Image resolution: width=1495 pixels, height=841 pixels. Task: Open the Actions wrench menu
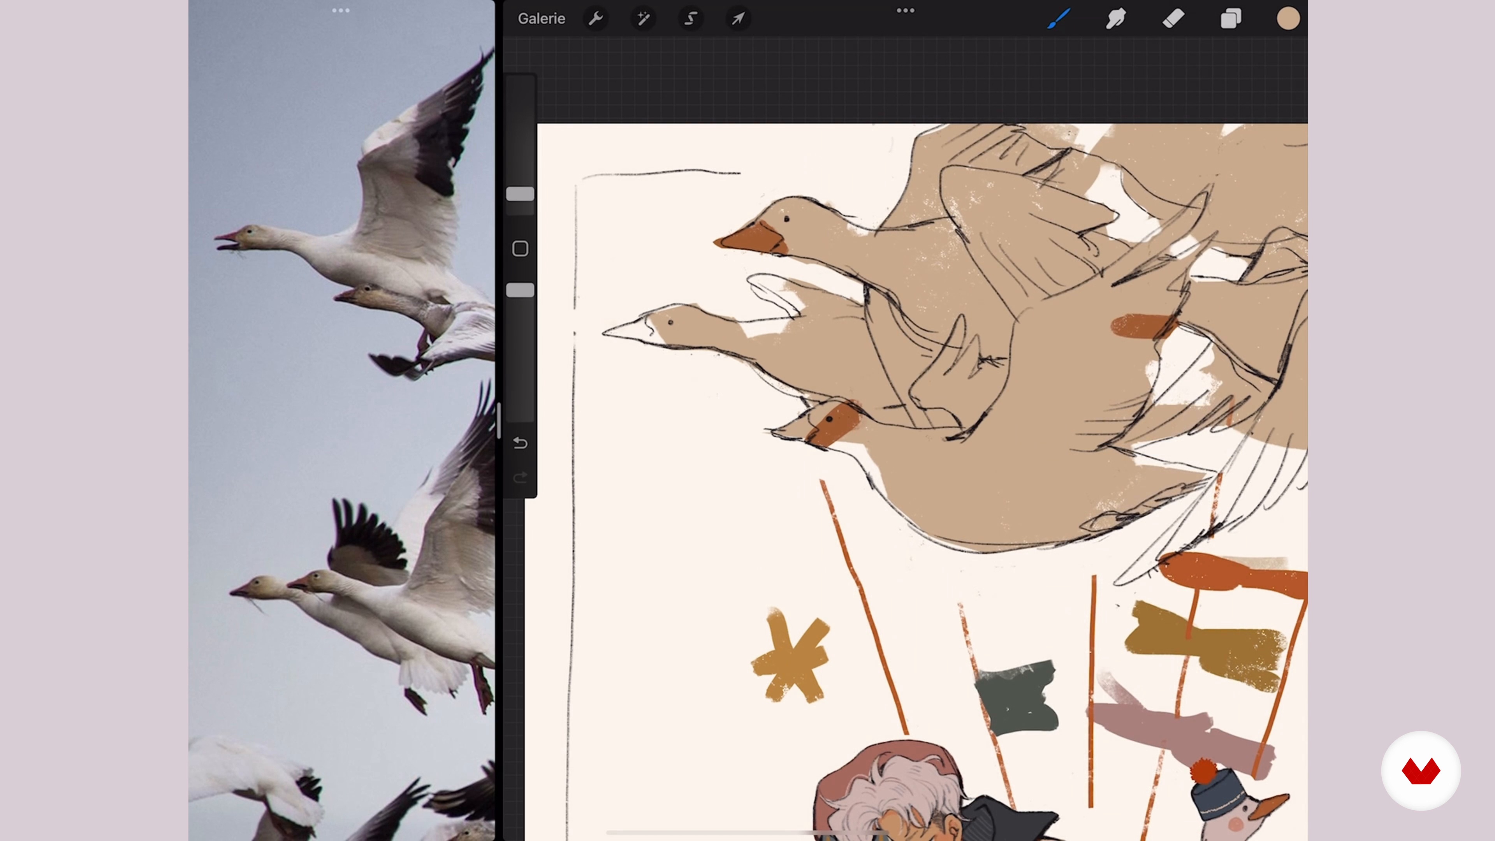(x=595, y=19)
